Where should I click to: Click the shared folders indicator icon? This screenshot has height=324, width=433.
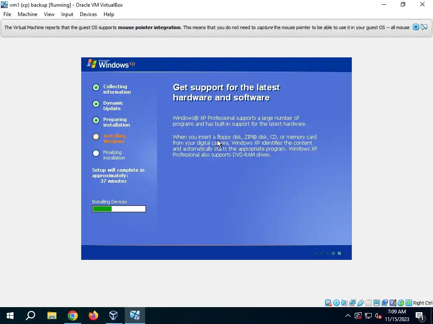pyautogui.click(x=368, y=303)
